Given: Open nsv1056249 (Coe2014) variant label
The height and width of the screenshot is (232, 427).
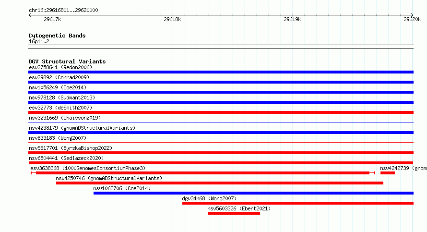Looking at the screenshot, I should (58, 87).
